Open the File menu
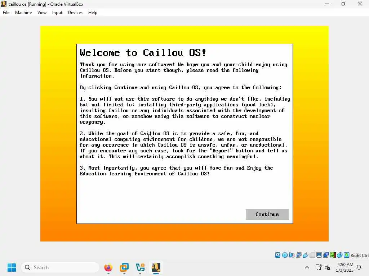 click(6, 13)
